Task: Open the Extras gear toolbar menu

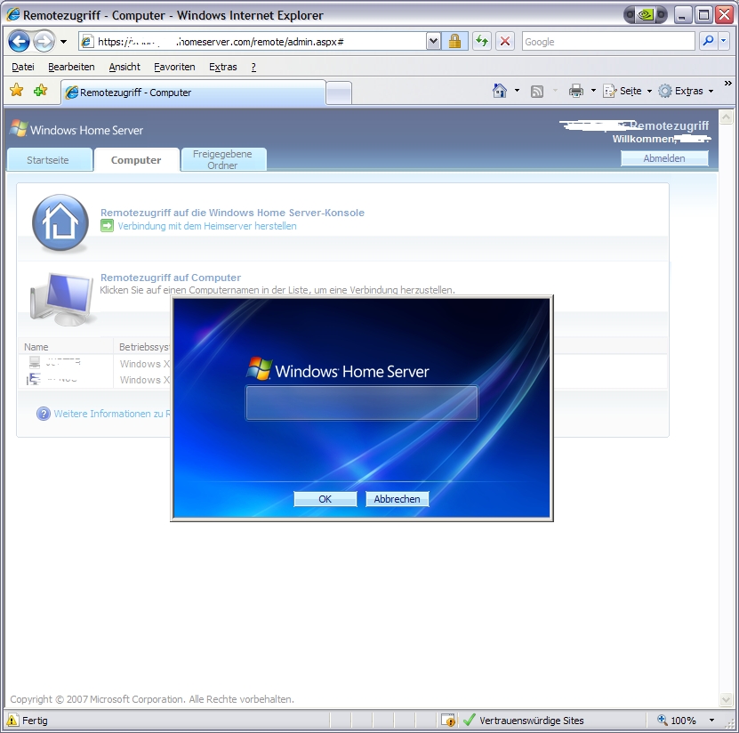Action: (686, 91)
